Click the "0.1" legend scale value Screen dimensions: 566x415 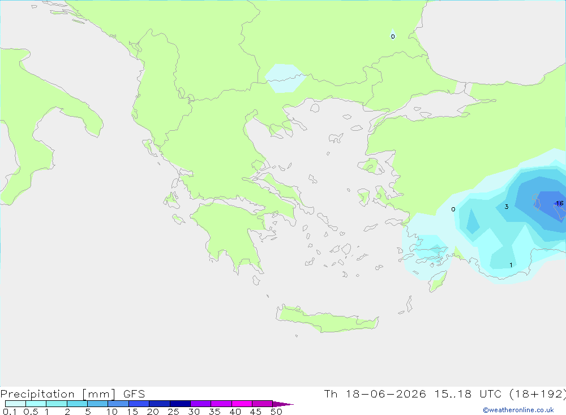[x=10, y=412]
